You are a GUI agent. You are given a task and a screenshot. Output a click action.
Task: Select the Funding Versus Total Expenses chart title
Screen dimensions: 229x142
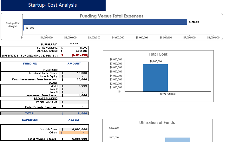(x=111, y=16)
